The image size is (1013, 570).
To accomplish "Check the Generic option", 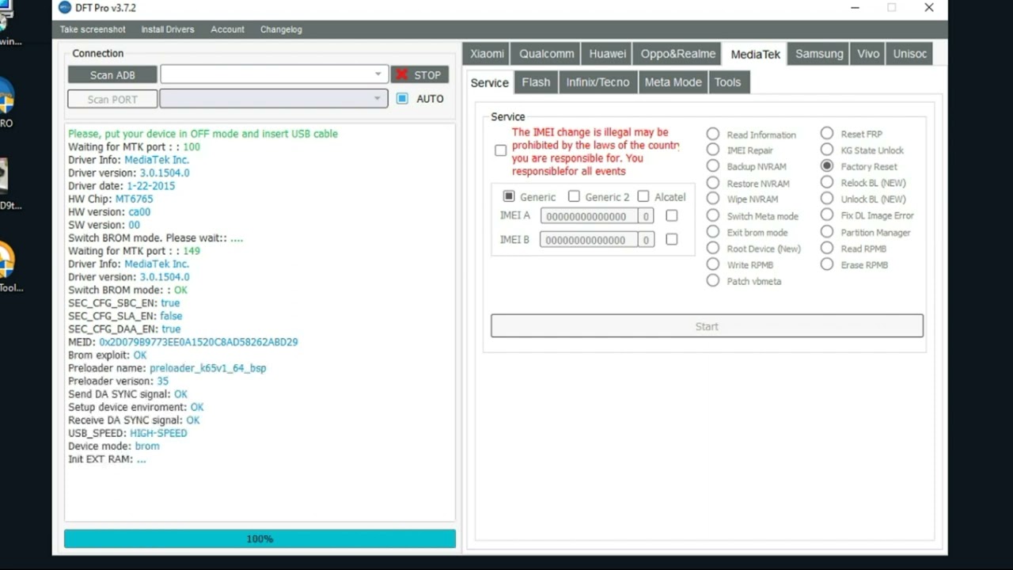I will coord(509,196).
